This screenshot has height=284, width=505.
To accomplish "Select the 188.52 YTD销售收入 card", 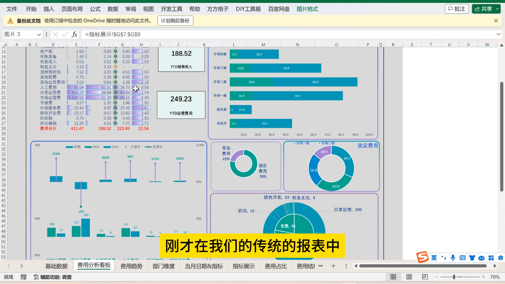I will click(181, 59).
